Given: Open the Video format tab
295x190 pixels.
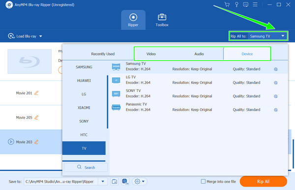Looking at the screenshot, I should [151, 54].
